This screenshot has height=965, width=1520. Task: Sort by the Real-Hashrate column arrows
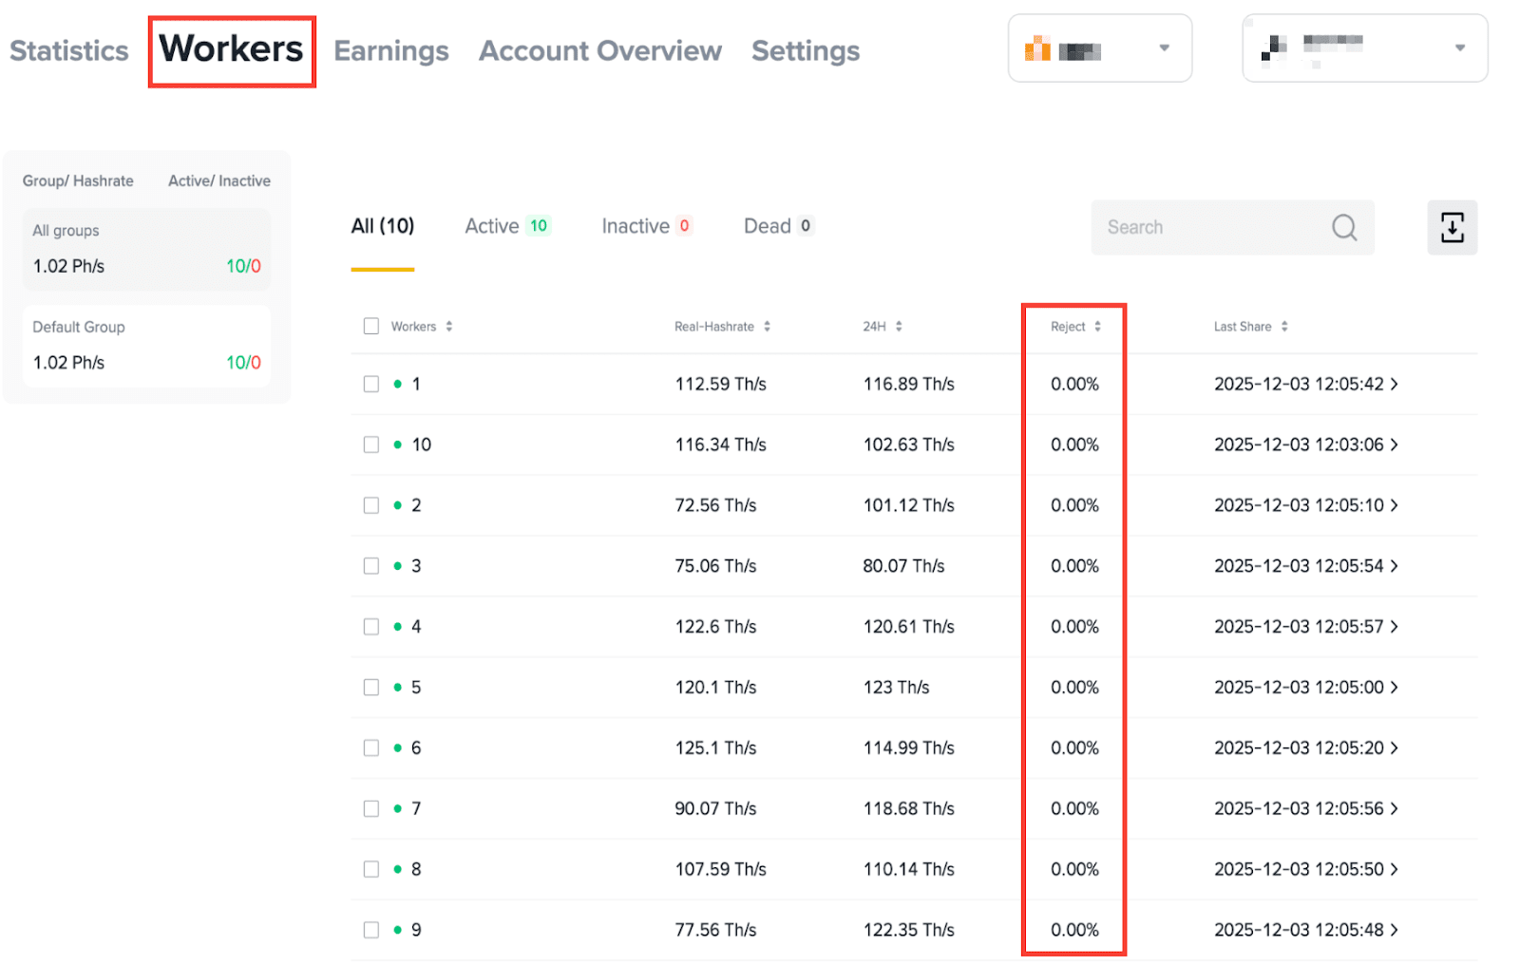767,327
